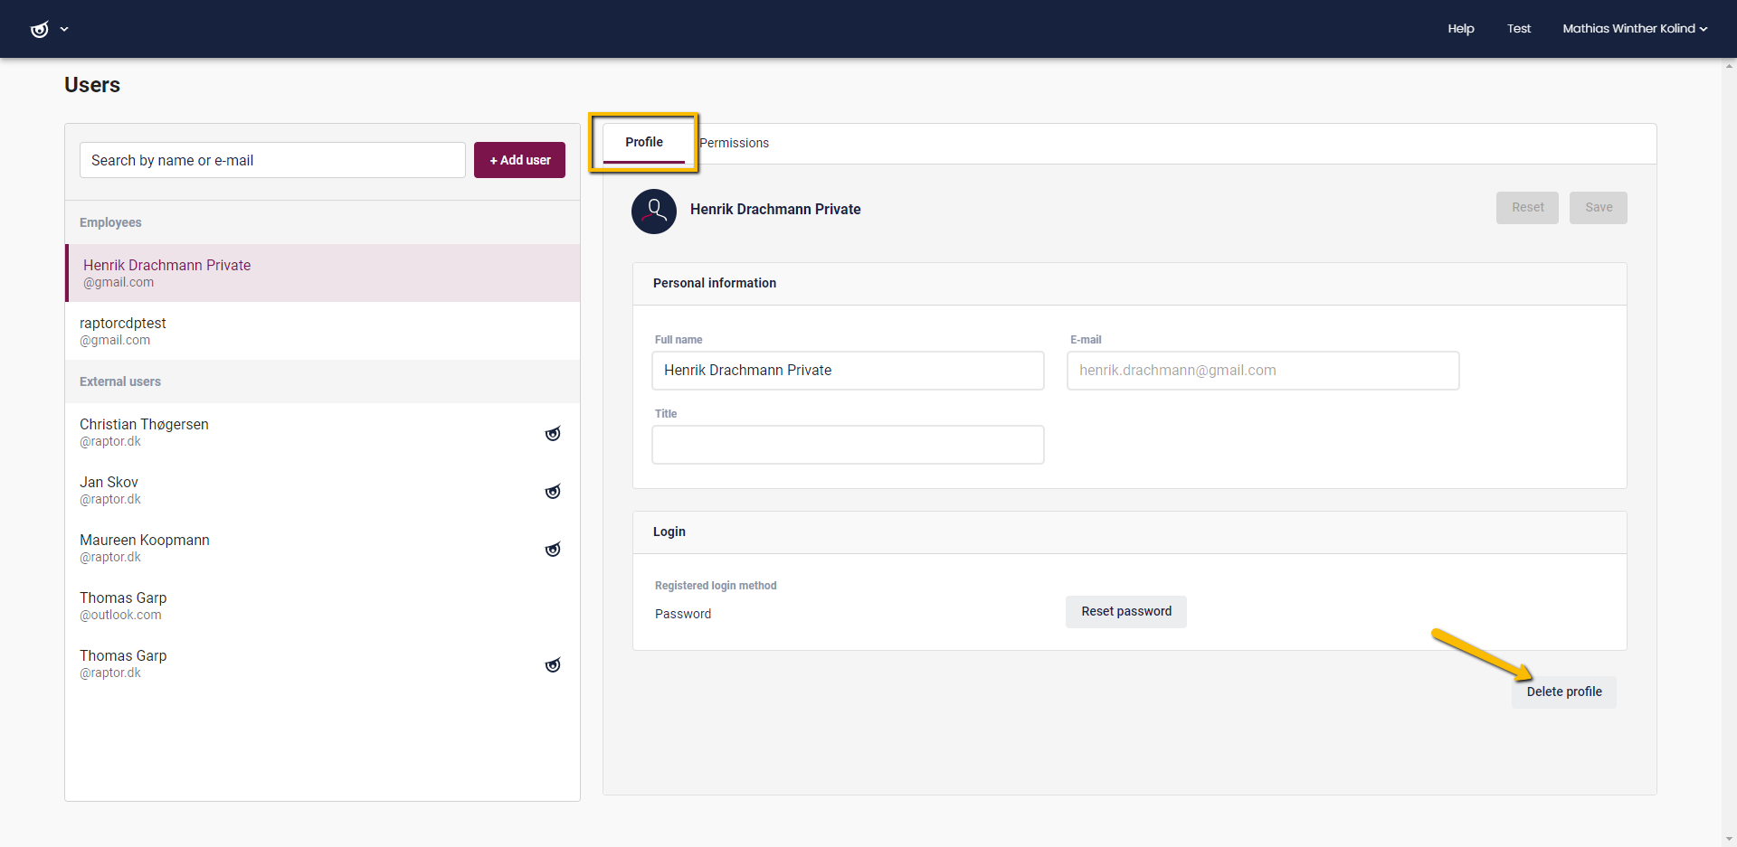1737x847 pixels.
Task: Open the Mathias Winther Kolind account menu
Action: click(x=1634, y=29)
